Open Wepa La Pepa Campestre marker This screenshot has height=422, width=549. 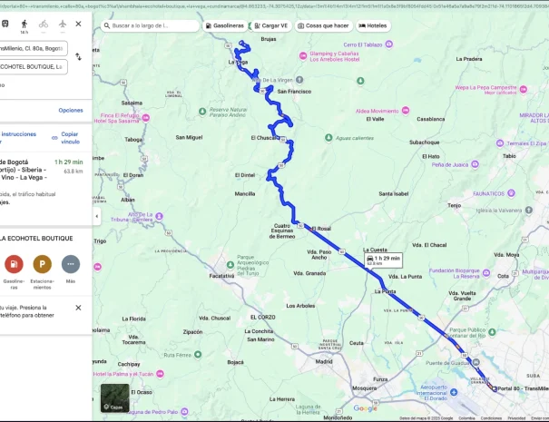pyautogui.click(x=523, y=89)
